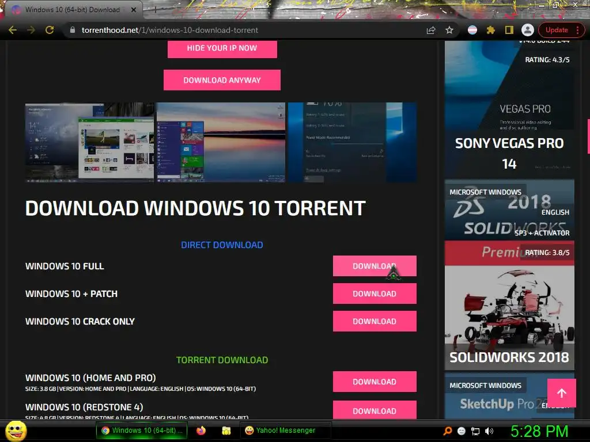Bookmark this page with the star icon
590x442 pixels.
click(449, 30)
